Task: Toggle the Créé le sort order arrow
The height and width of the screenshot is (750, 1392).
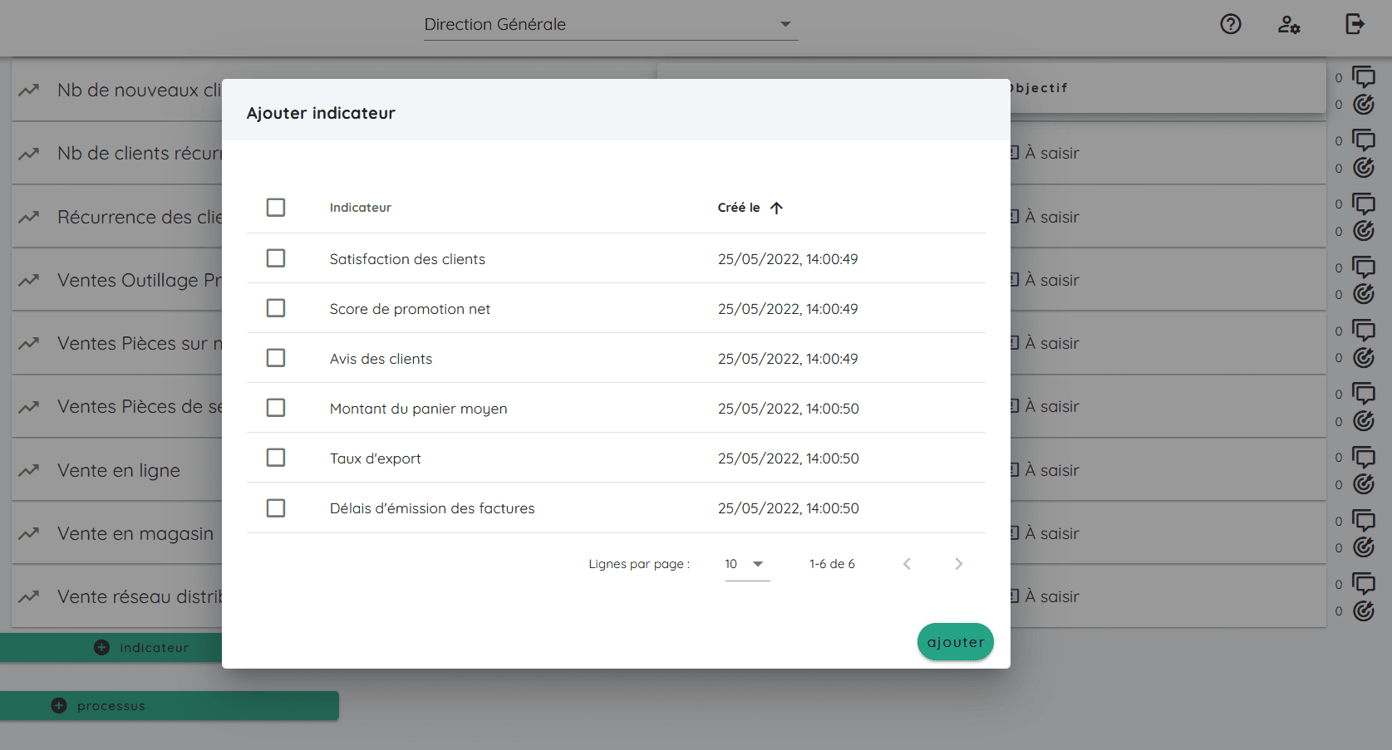Action: point(777,207)
